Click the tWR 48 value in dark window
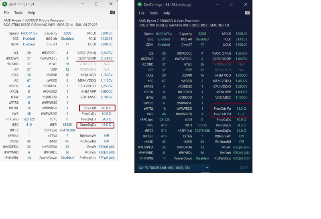The image size is (321, 219). click(x=164, y=114)
